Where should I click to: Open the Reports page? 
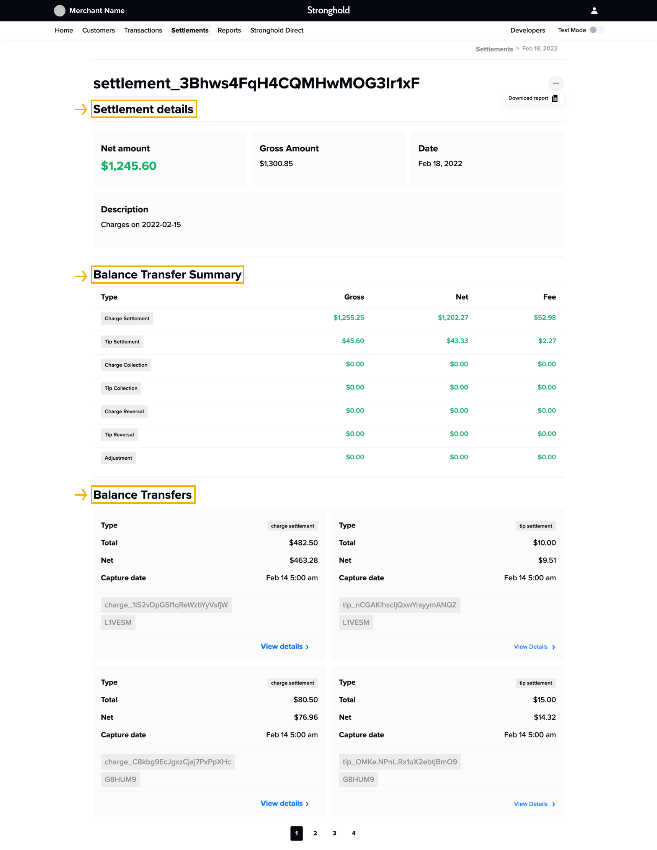pos(229,30)
